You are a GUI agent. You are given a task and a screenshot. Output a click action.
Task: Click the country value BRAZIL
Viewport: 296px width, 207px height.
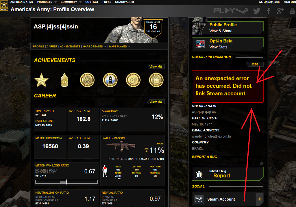pyautogui.click(x=198, y=148)
